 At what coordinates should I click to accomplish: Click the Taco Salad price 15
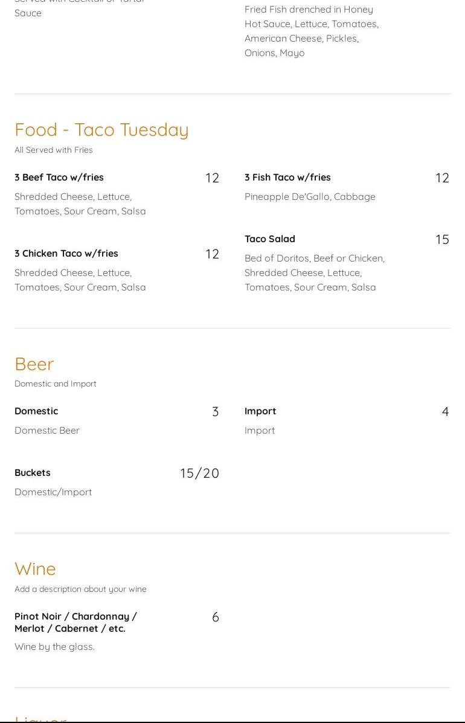(442, 239)
